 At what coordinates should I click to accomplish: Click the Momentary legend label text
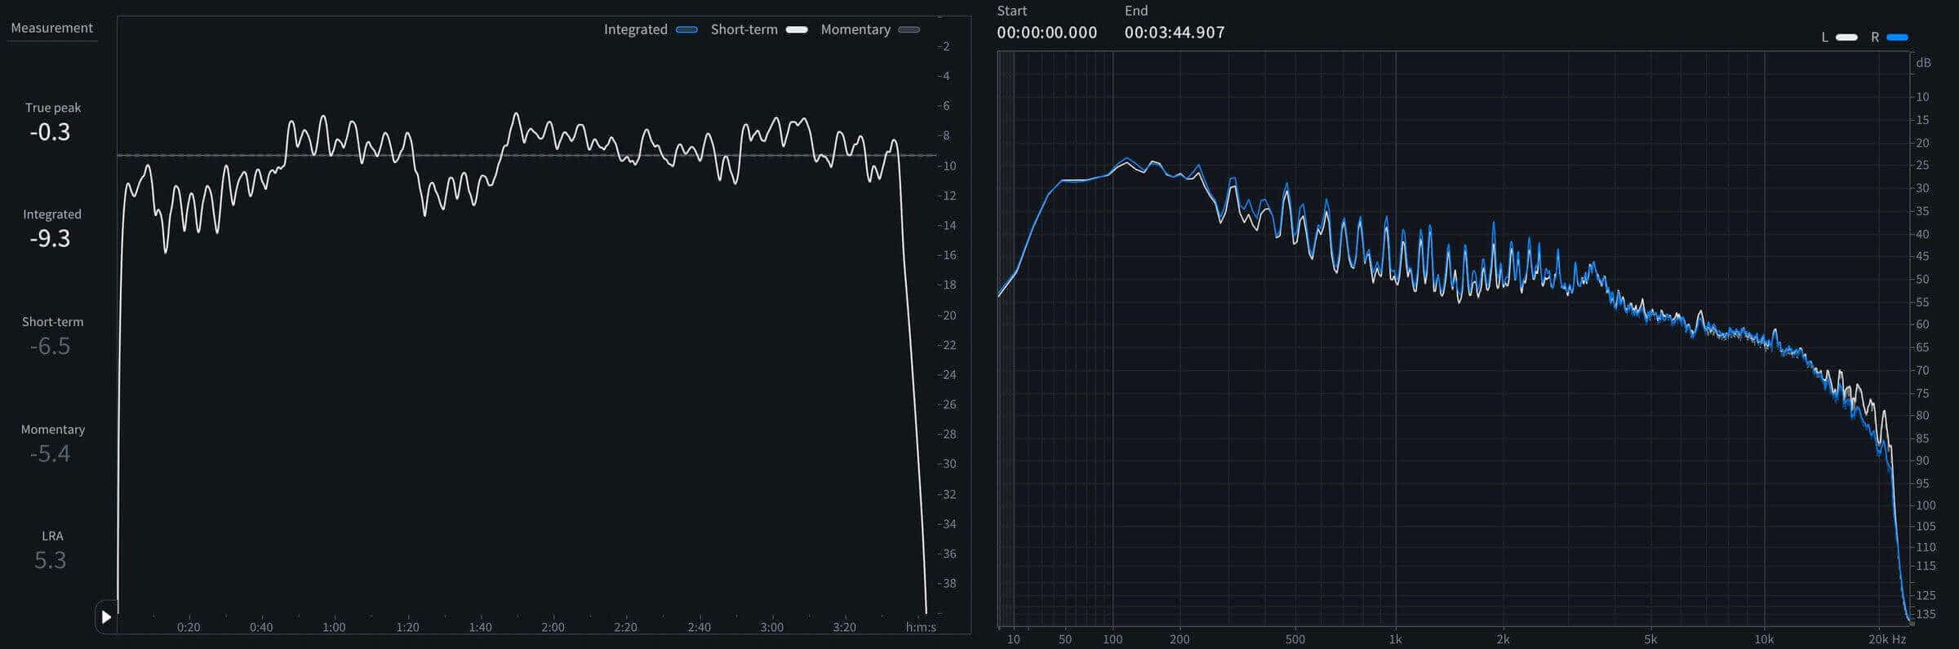855,29
